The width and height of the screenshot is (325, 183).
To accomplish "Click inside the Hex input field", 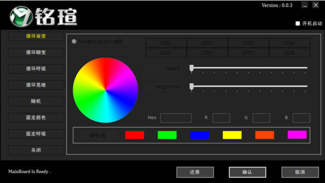I will (176, 118).
